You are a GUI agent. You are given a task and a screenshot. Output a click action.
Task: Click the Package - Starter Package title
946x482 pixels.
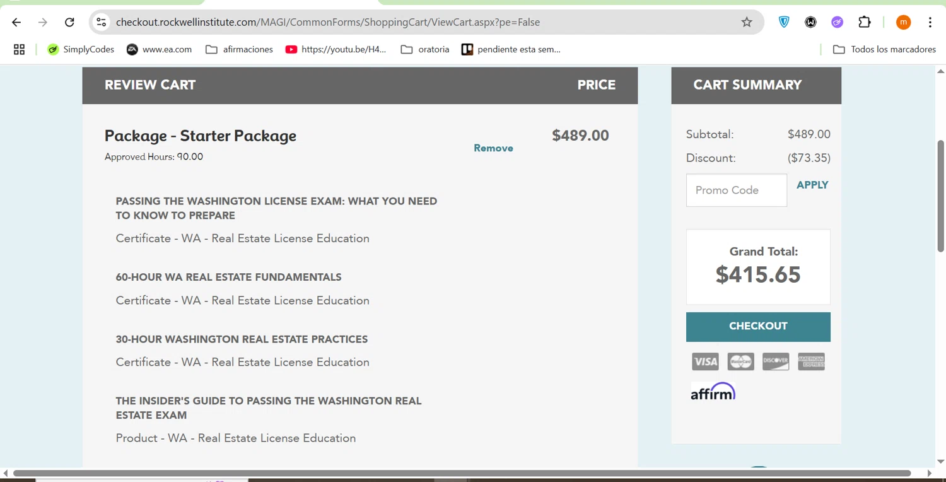tap(201, 136)
